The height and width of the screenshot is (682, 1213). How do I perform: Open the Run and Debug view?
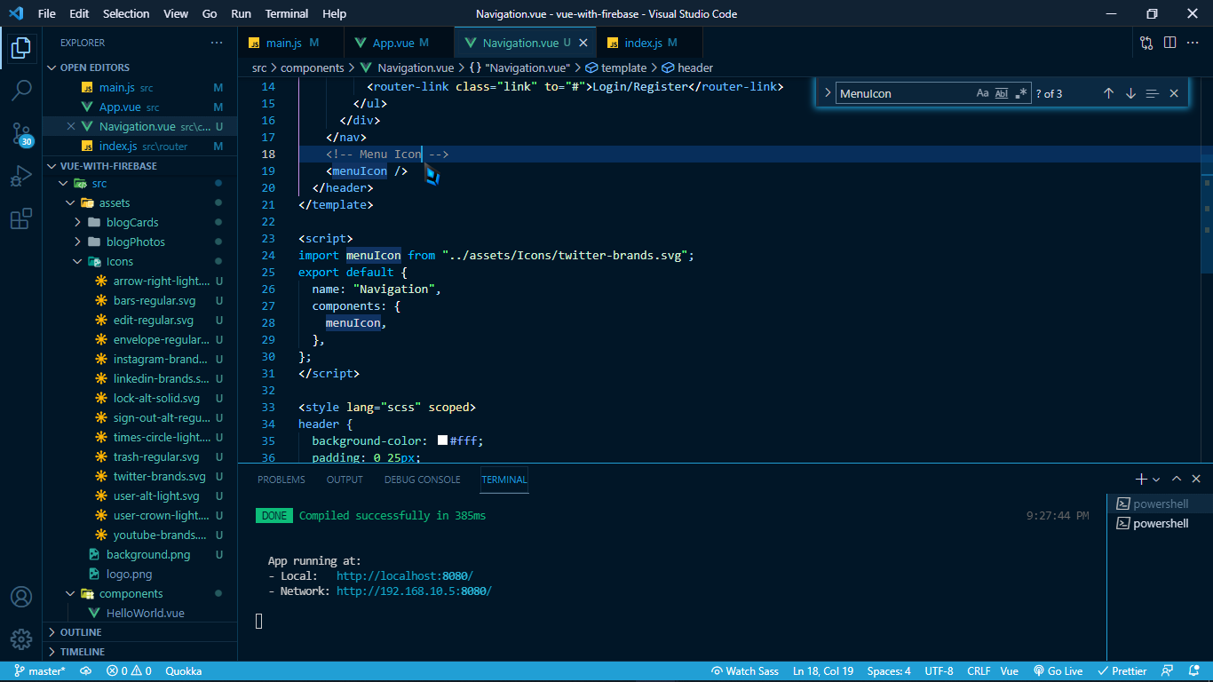(x=21, y=177)
